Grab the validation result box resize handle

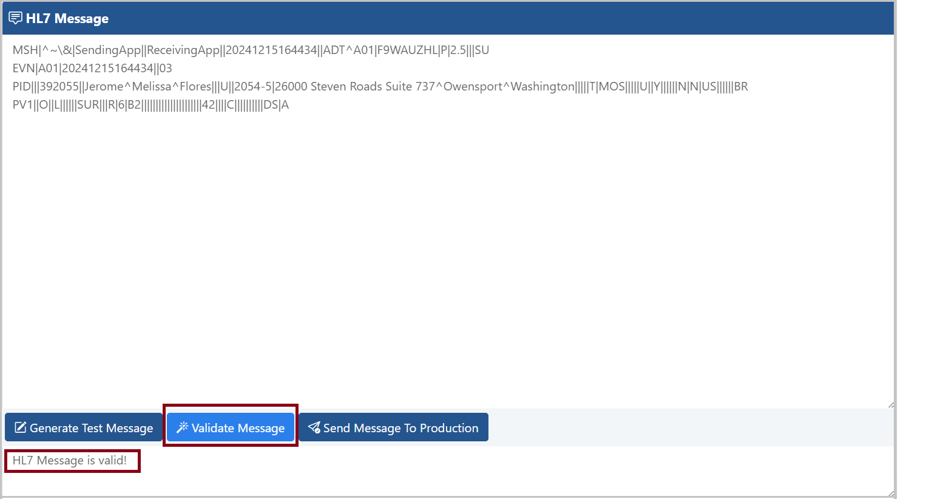tap(890, 493)
